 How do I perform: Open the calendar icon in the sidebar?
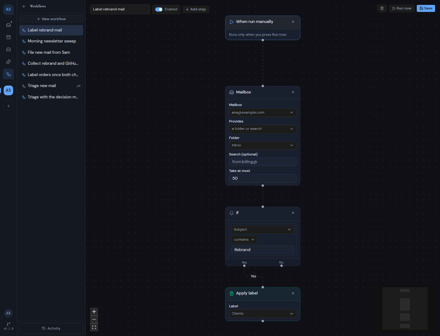click(x=9, y=37)
